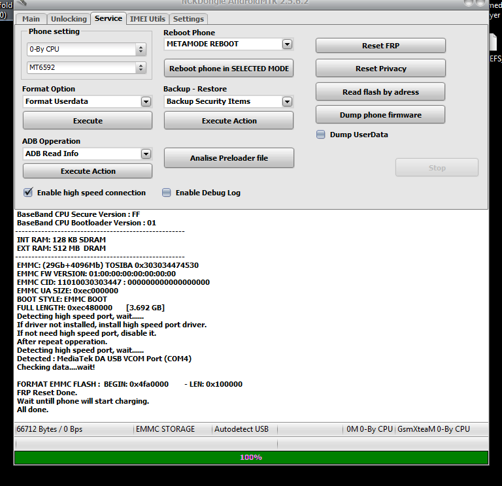Click the 'EMMC STORAGE' status bar entry

tap(165, 429)
